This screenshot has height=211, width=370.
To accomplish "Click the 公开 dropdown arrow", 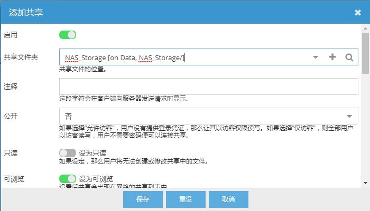I will pyautogui.click(x=349, y=116).
